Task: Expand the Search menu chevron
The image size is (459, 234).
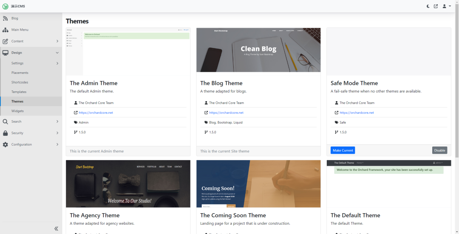Action: click(57, 121)
